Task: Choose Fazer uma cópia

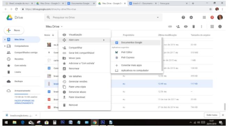Action: [85, 87]
